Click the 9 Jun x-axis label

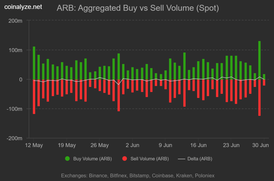click(x=165, y=145)
